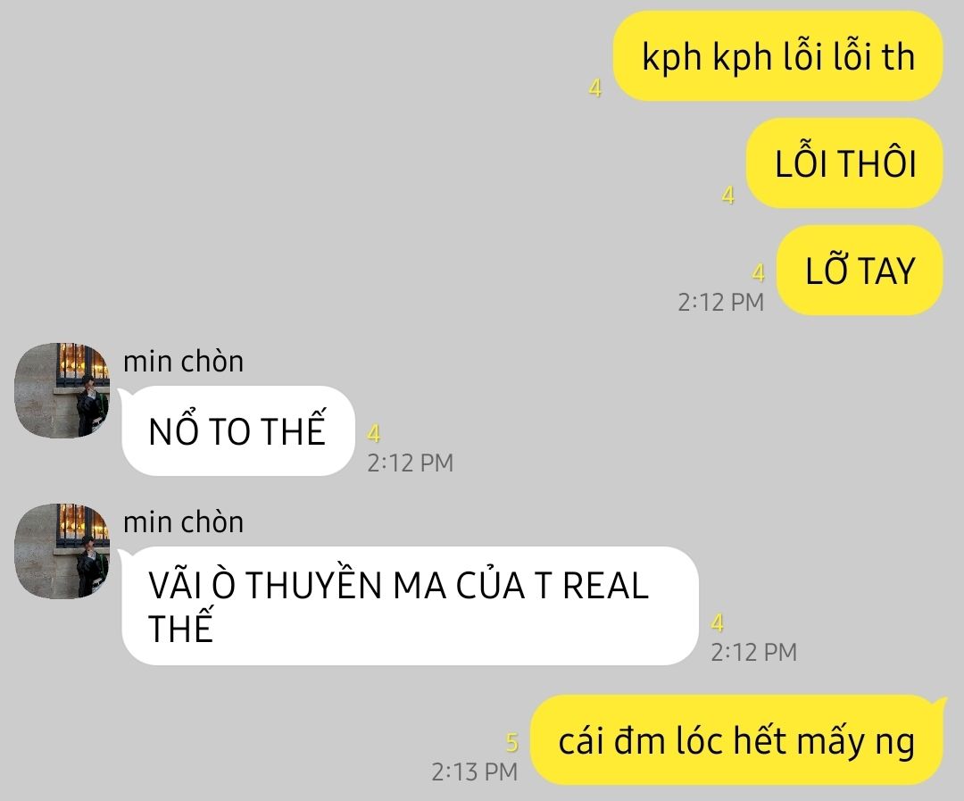Select the 'kph kph lỗi lỗi th' bubble
The image size is (964, 801).
[x=777, y=56]
